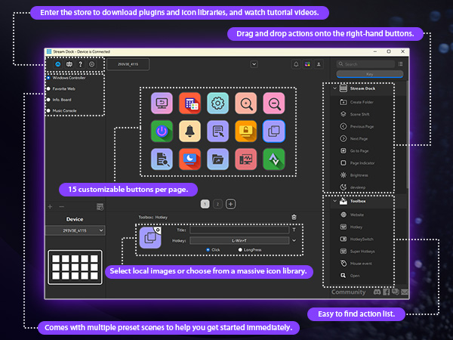This screenshot has height=340, width=453.
Task: Click the Brightness action
Action: point(354,175)
